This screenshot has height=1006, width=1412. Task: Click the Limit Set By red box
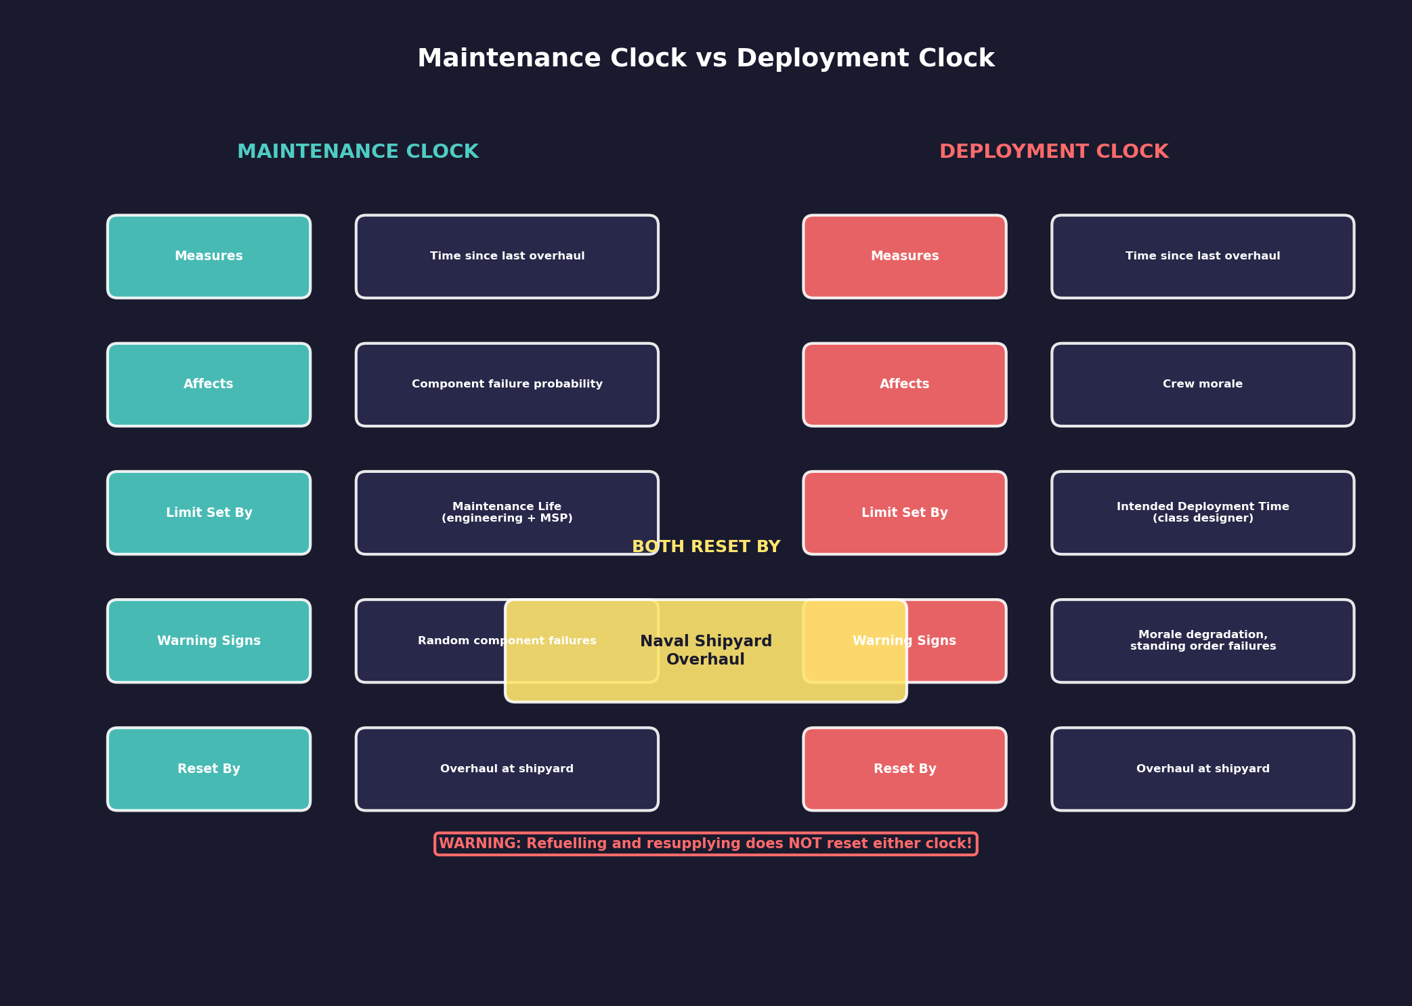904,513
